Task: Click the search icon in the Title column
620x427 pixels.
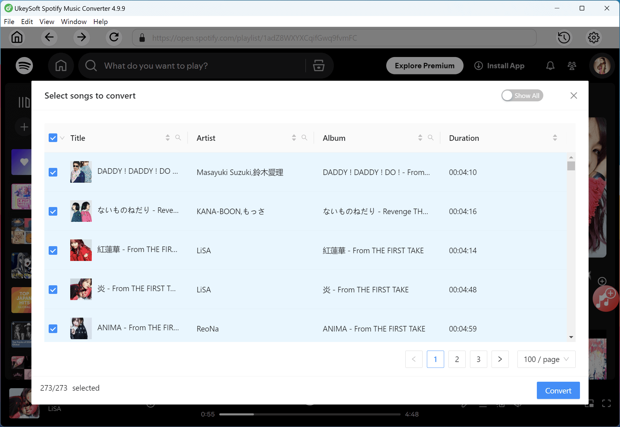Action: pos(178,138)
